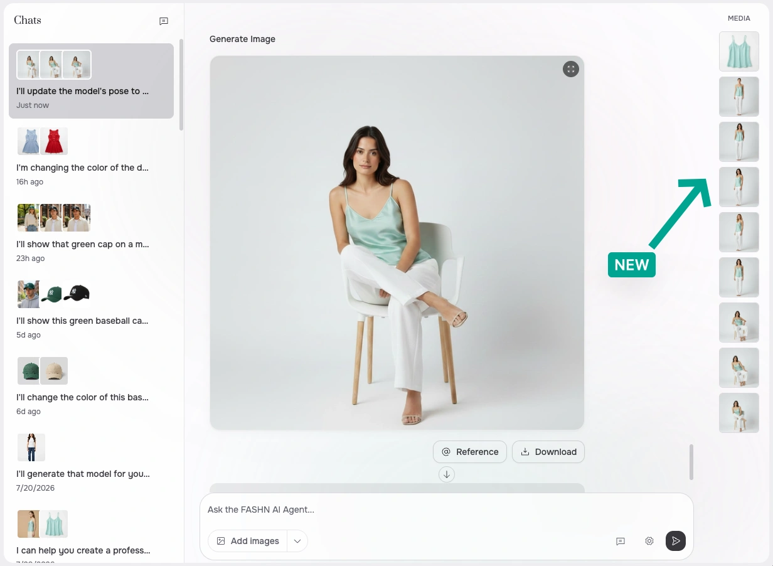This screenshot has height=566, width=773.
Task: Click the Add images button
Action: (248, 541)
